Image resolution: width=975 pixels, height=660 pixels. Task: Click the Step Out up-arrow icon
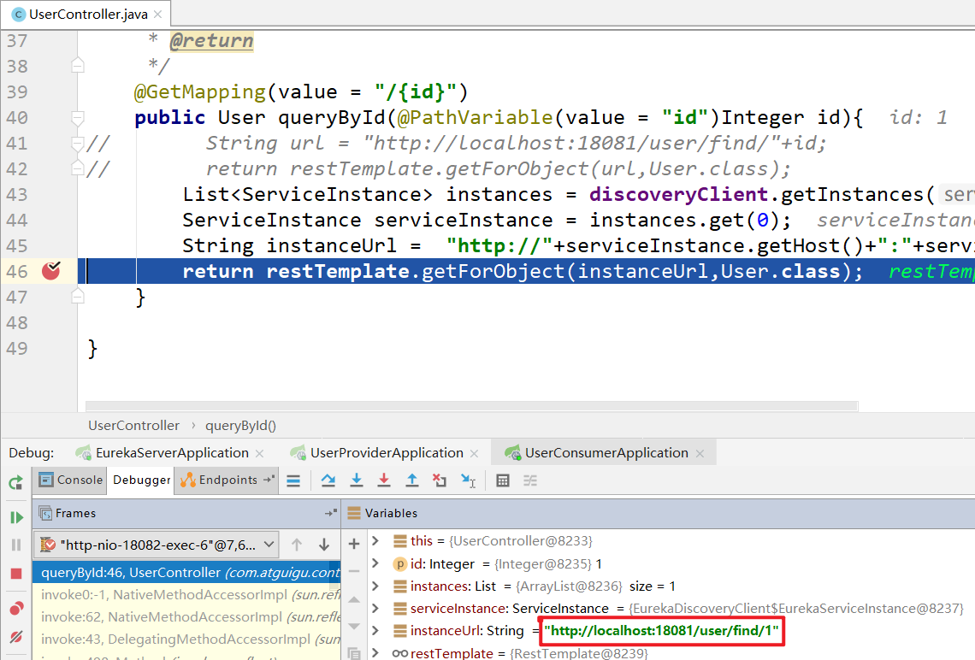point(411,480)
